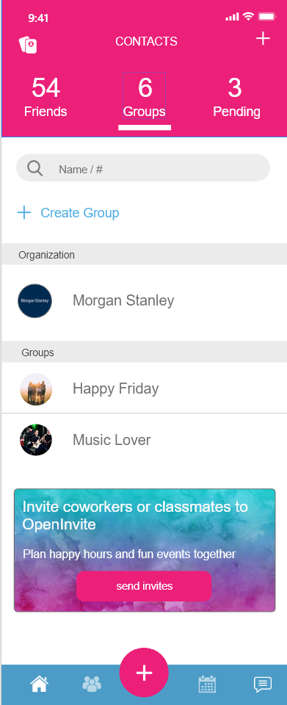The image size is (287, 705).
Task: Open the Happy Friday group
Action: coord(144,388)
